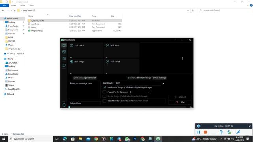Expand the address bar history dropdown
253x142 pixels.
(188, 11)
